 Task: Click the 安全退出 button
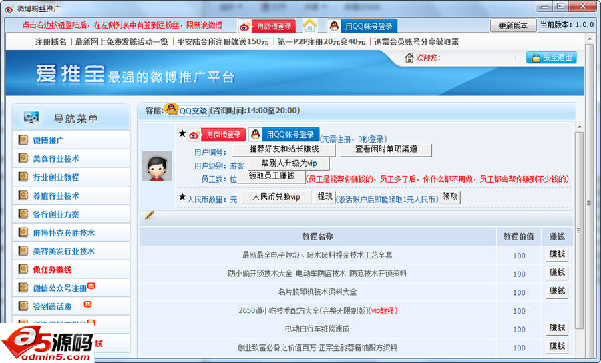551,57
